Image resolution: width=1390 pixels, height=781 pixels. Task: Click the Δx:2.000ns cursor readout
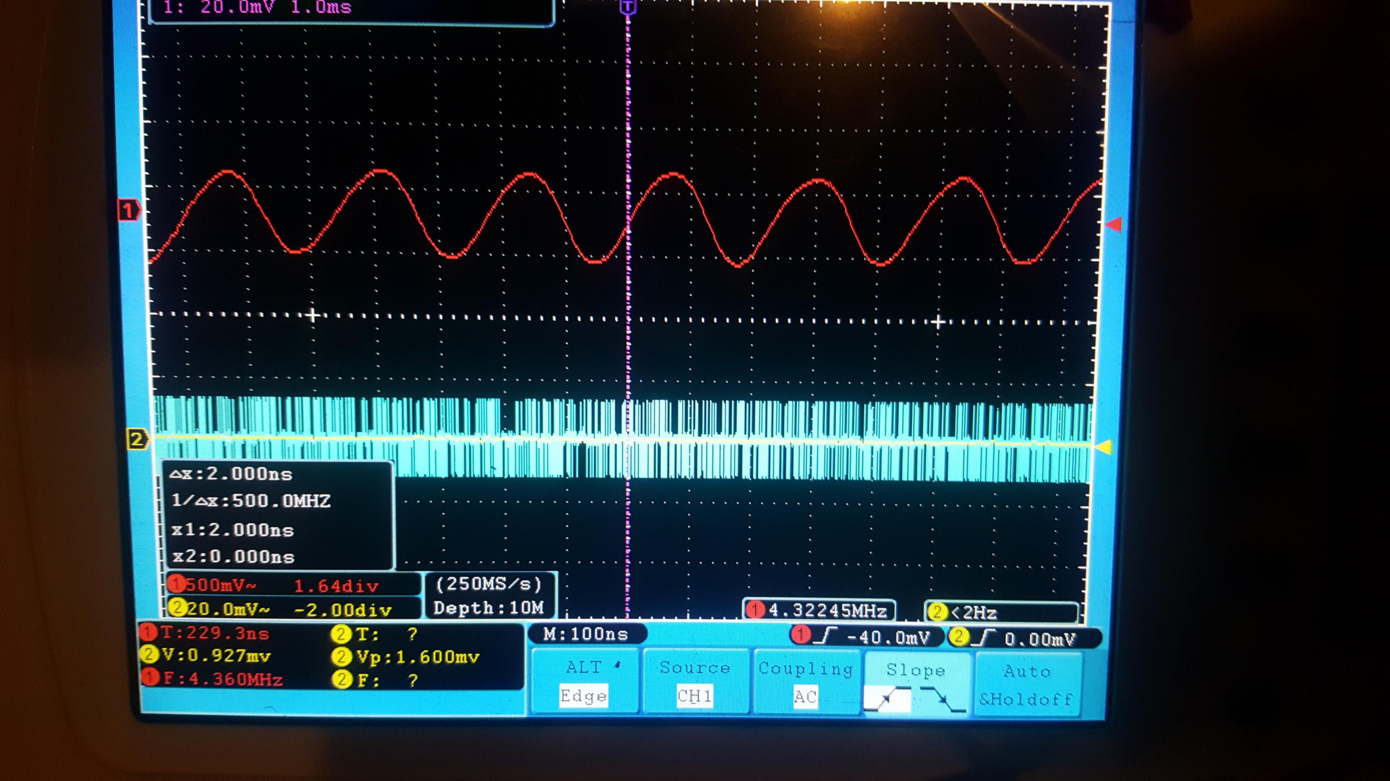point(231,474)
